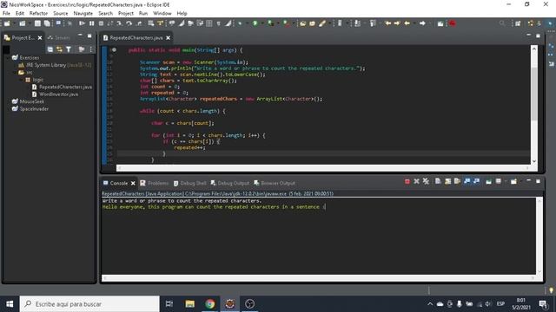Toggle Show Console on standard error change
This screenshot has height=312, width=556.
[x=476, y=181]
